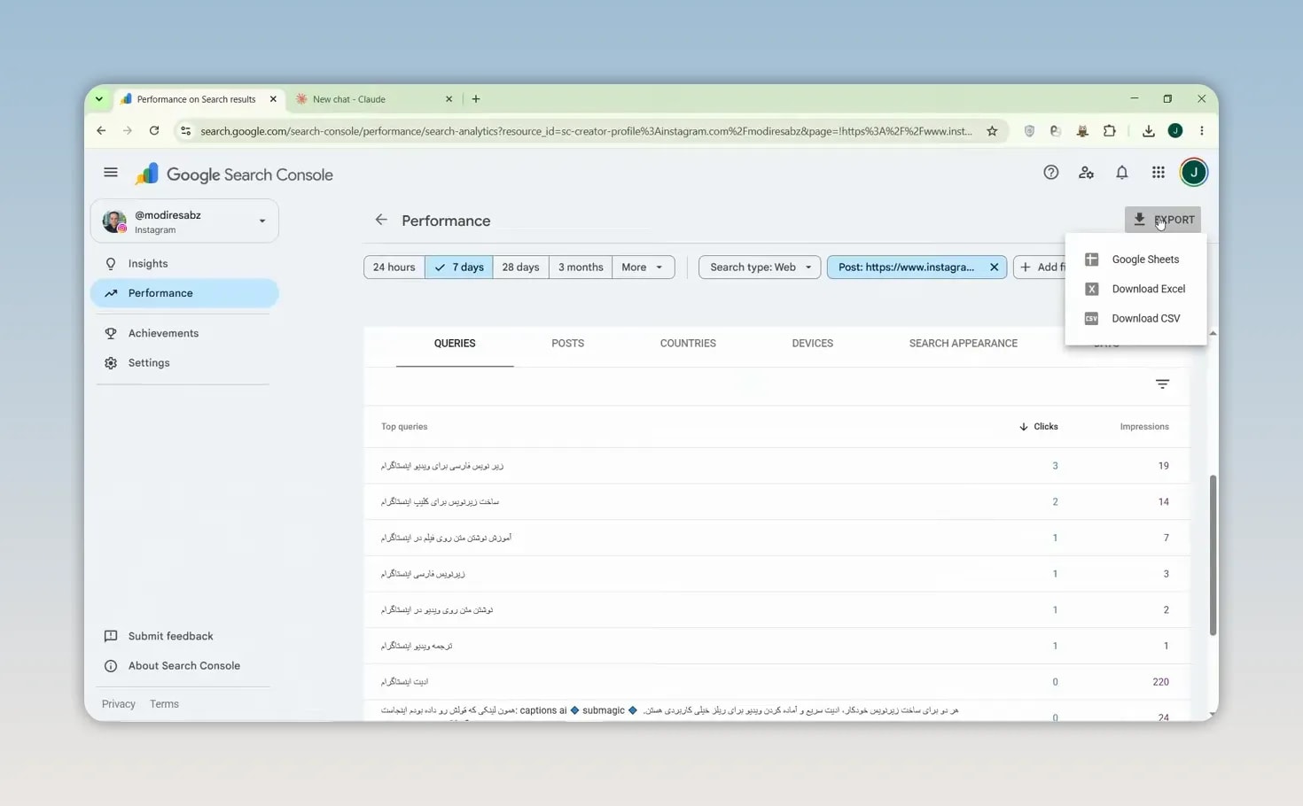
Task: Open the Privacy link
Action: click(x=119, y=704)
